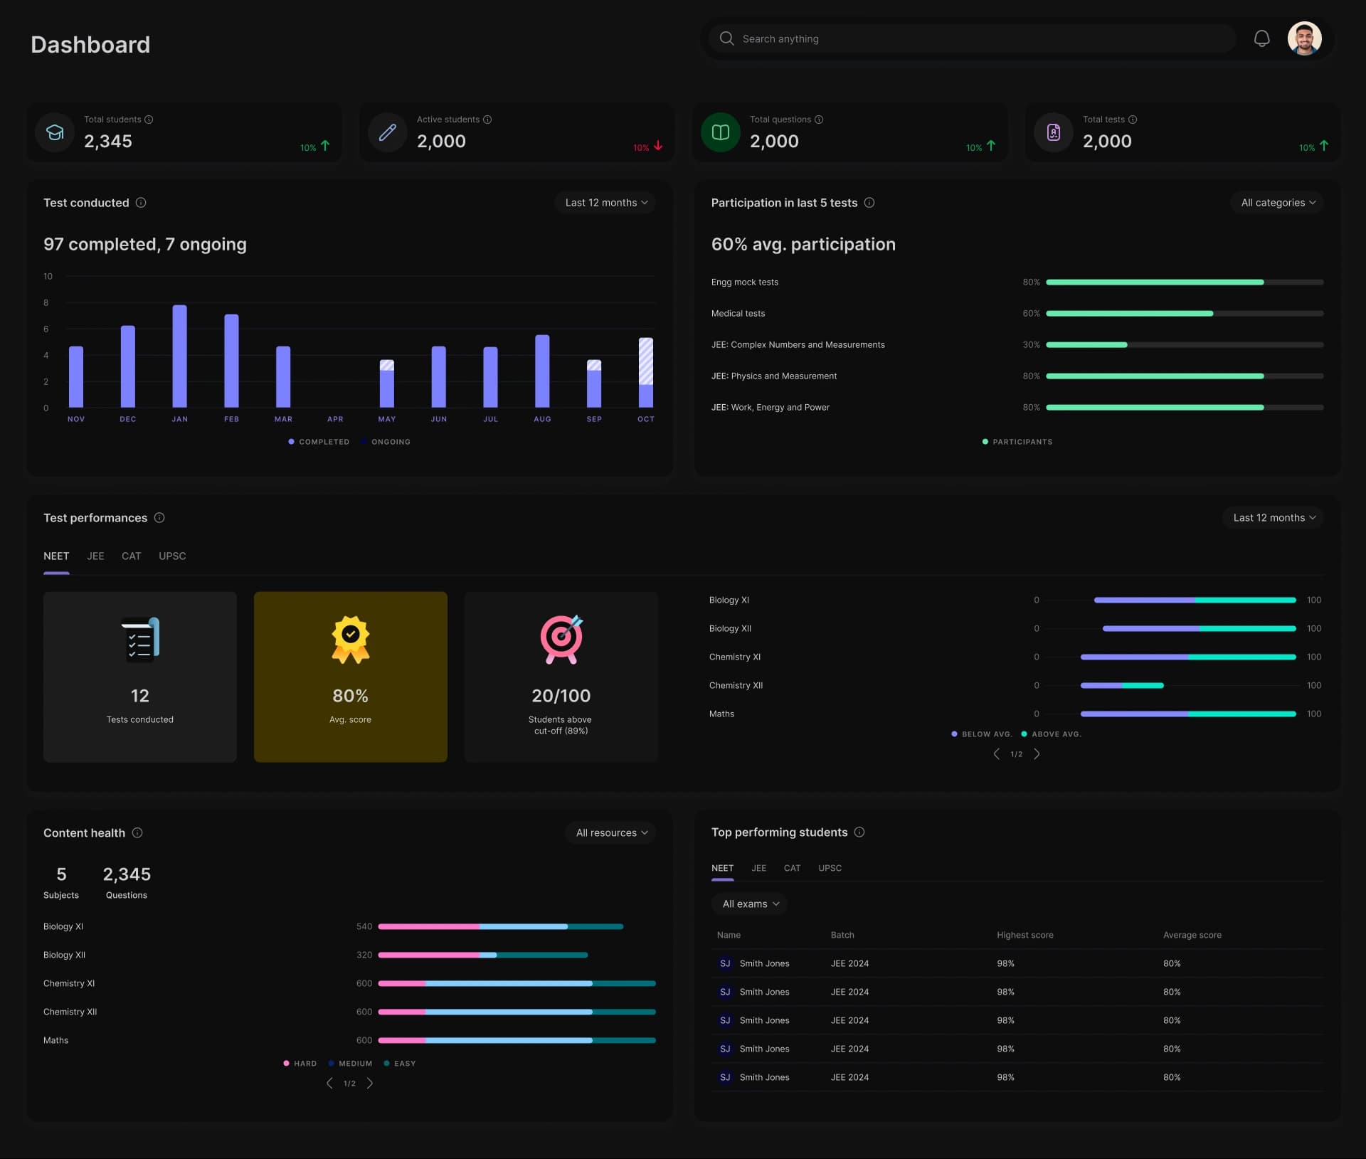Click the Engg mock tests participation bar

(1156, 282)
